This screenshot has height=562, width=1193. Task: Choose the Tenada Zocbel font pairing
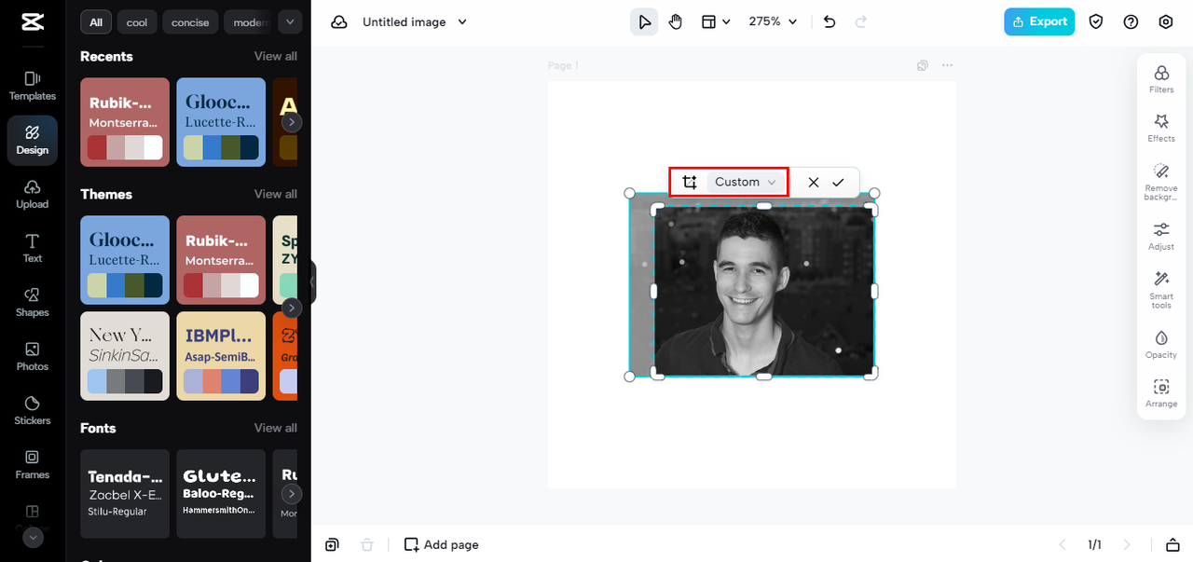tap(125, 494)
